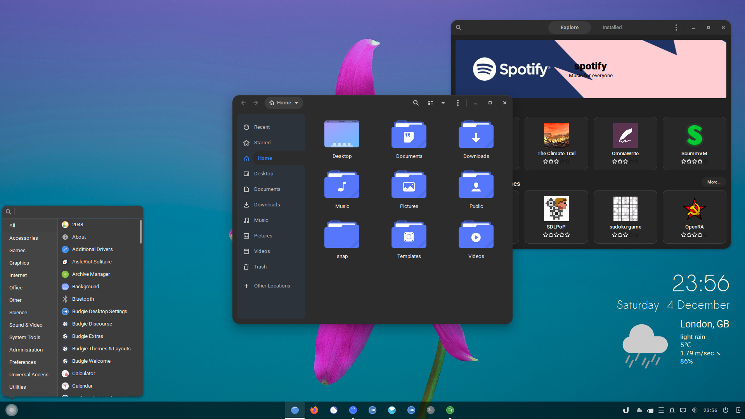This screenshot has height=419, width=745.
Task: Expand the Home path dropdown
Action: click(284, 103)
